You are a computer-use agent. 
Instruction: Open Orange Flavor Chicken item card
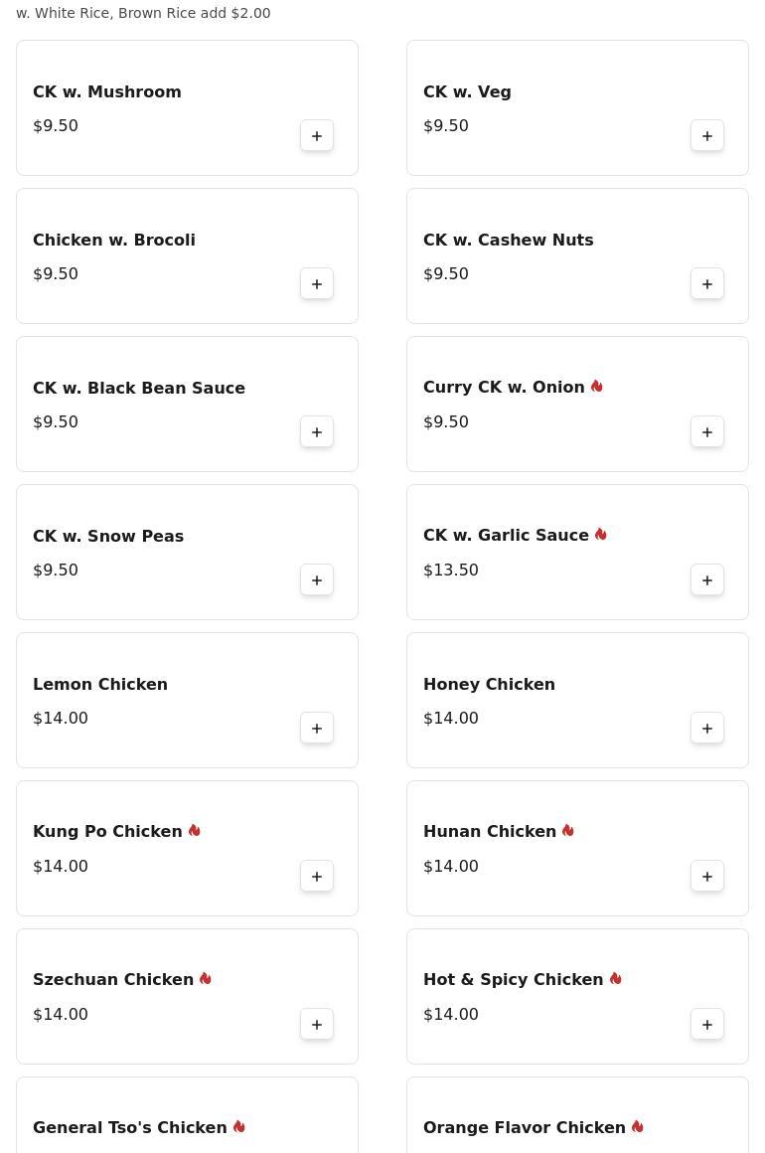click(577, 1115)
